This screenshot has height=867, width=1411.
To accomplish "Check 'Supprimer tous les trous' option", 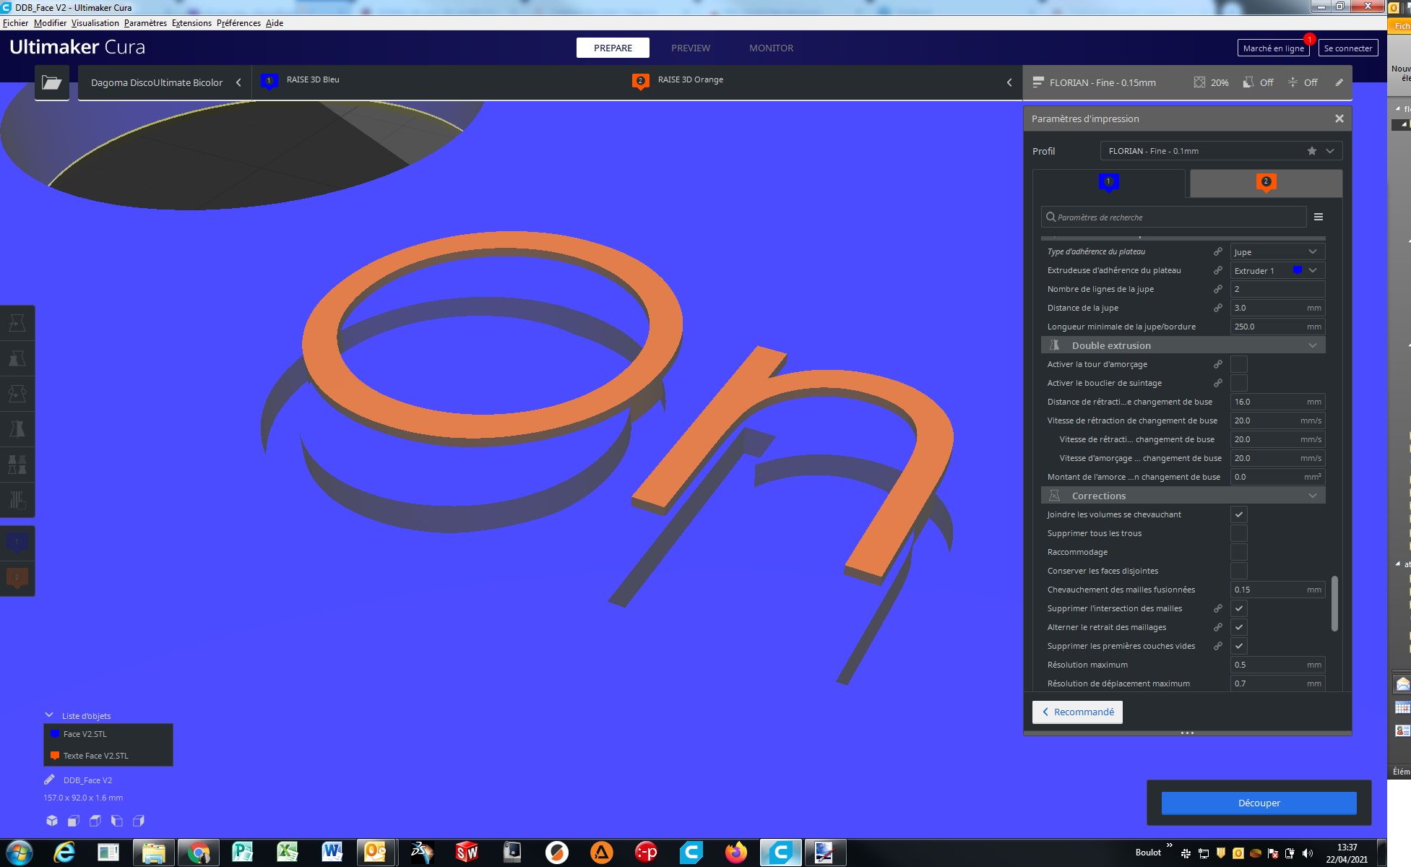I will pyautogui.click(x=1238, y=533).
